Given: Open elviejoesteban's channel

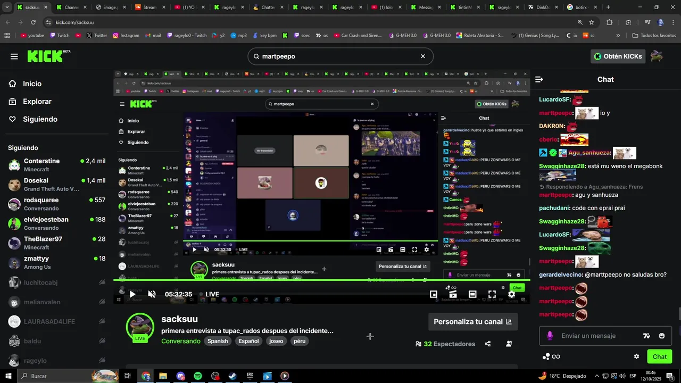Looking at the screenshot, I should 56,223.
